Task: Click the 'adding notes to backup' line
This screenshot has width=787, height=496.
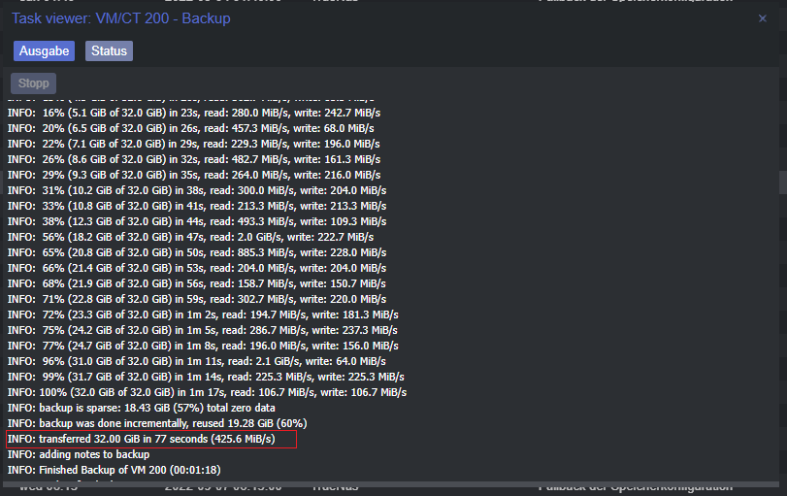Action: 79,455
